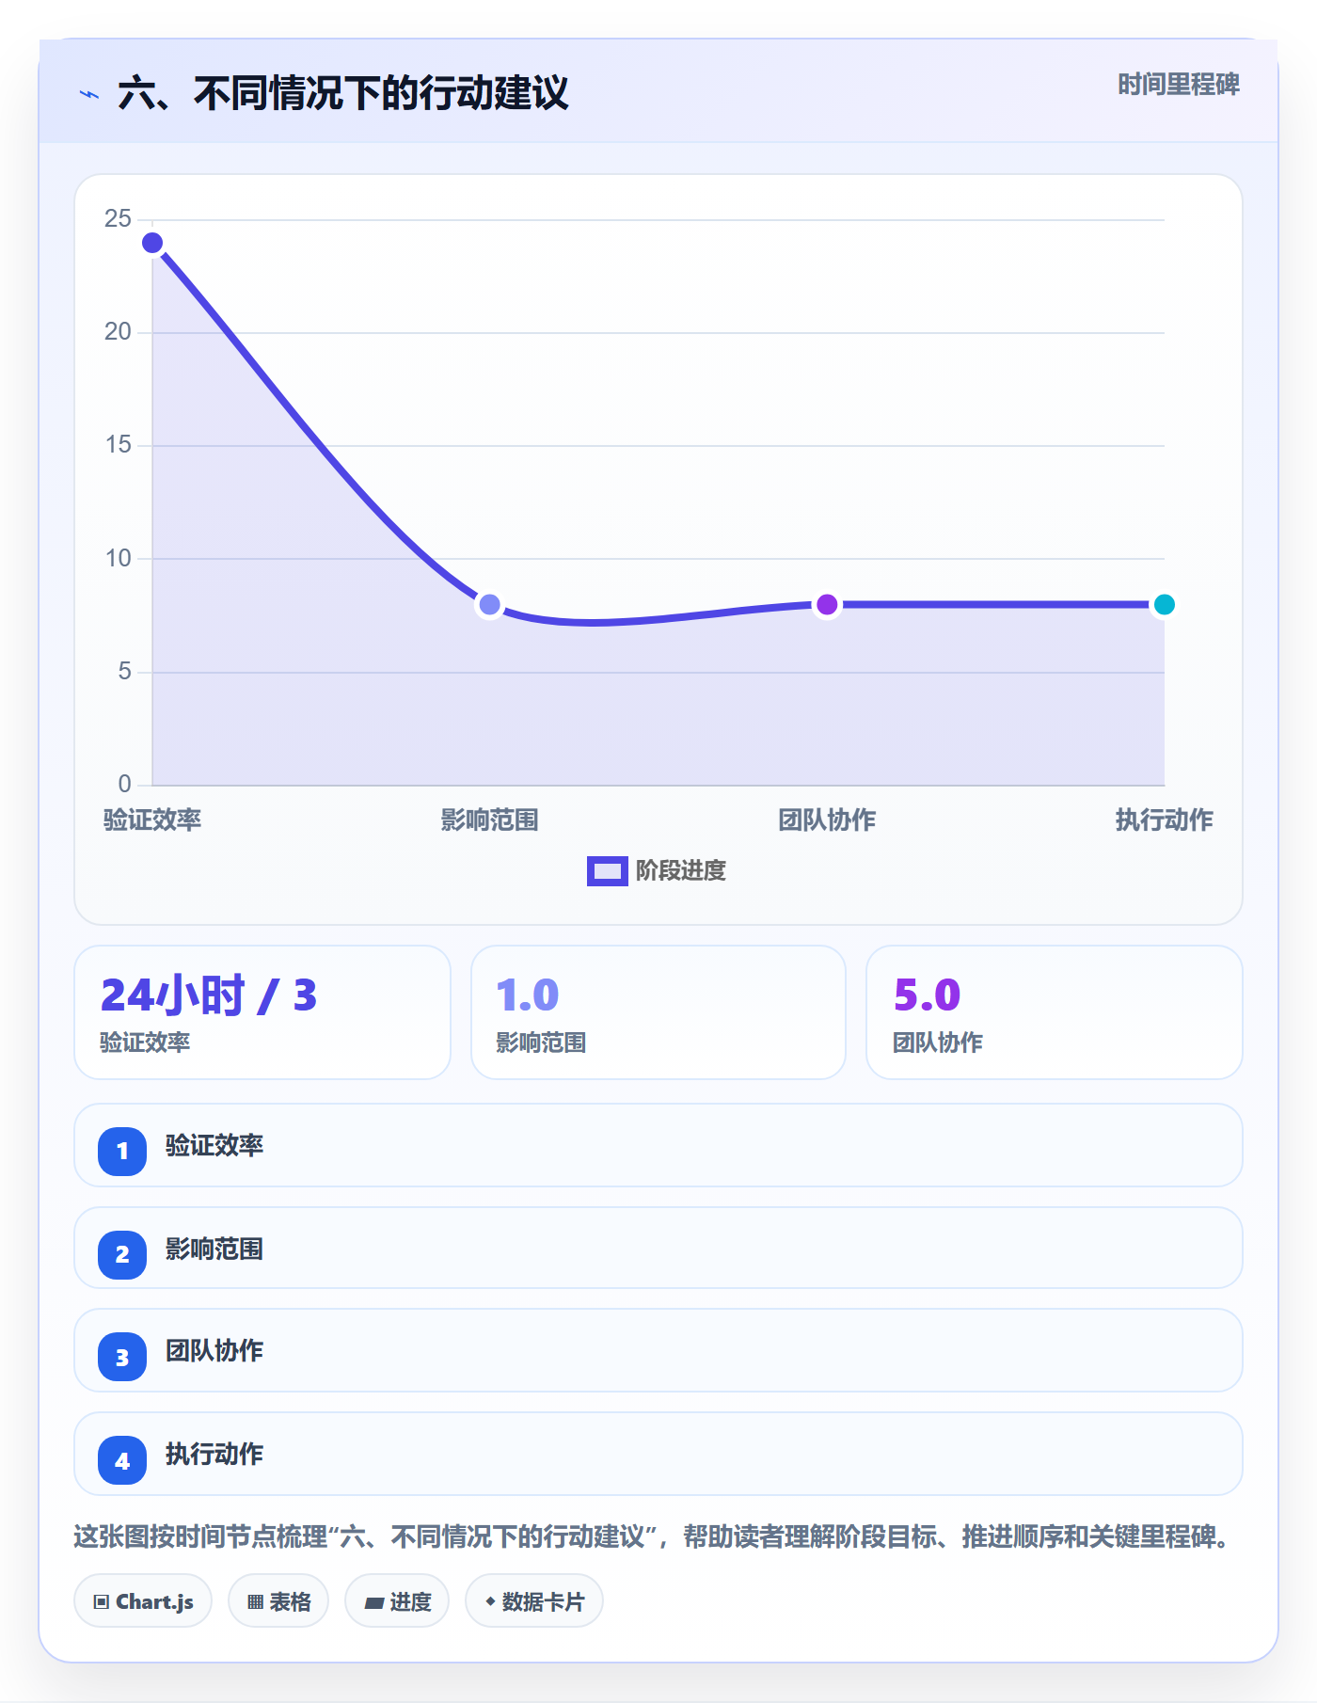
Task: Select the 影响范围 row text in the list
Action: point(214,1249)
